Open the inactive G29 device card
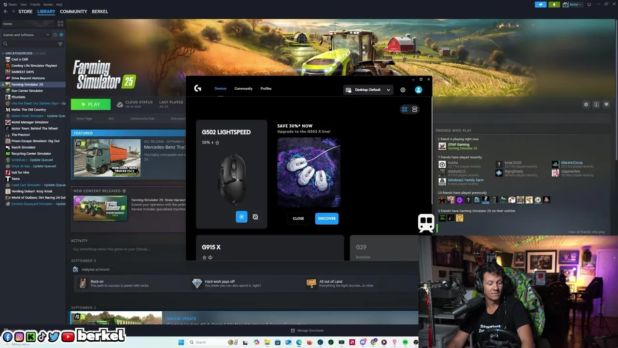 [383, 248]
